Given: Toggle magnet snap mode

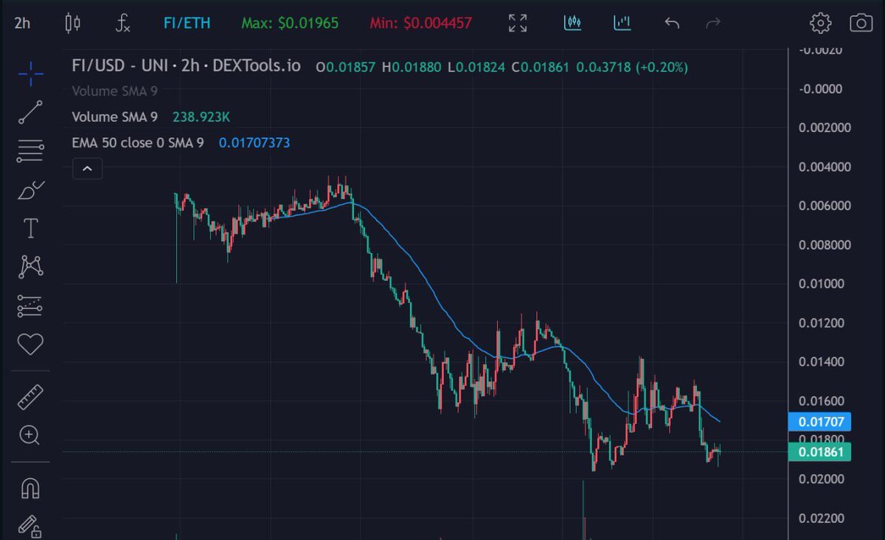Looking at the screenshot, I should [29, 486].
